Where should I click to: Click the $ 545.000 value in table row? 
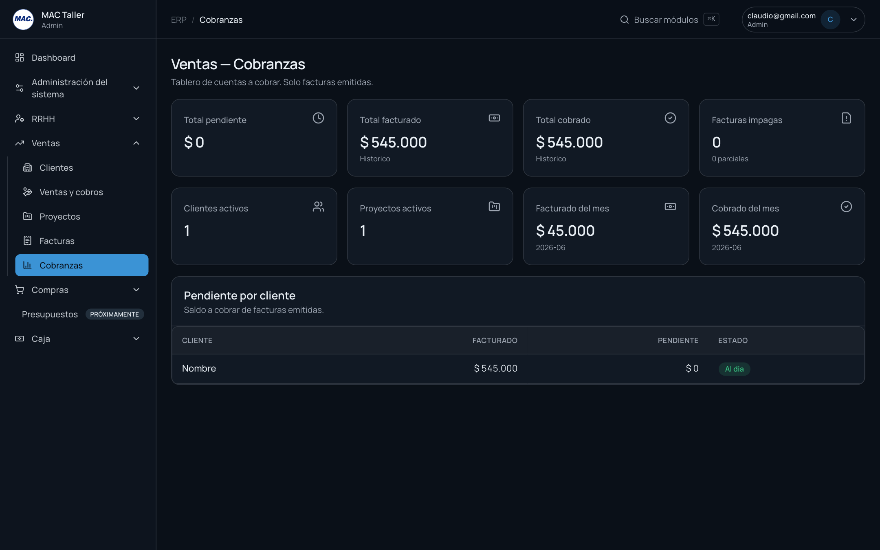495,368
